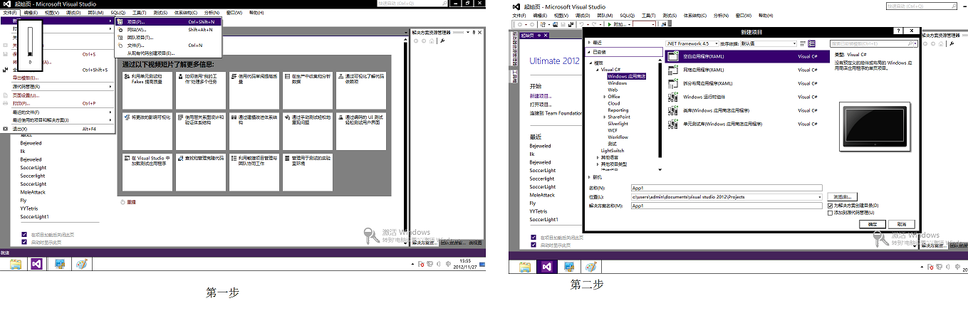Click the 拆分布局应用程序(XAML) template icon

coord(673,83)
